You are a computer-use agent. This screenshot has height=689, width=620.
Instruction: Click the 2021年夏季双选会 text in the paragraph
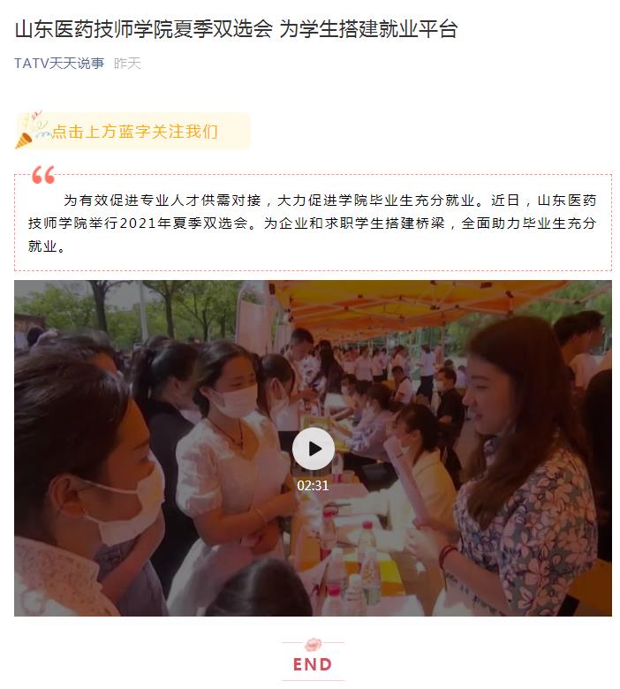point(183,223)
